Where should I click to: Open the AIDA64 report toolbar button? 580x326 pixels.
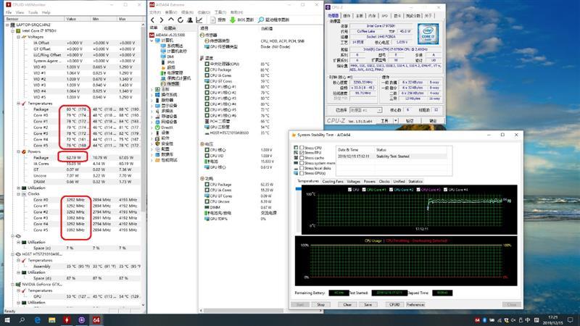(x=218, y=20)
